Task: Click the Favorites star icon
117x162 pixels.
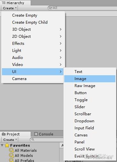Action: point(7,145)
